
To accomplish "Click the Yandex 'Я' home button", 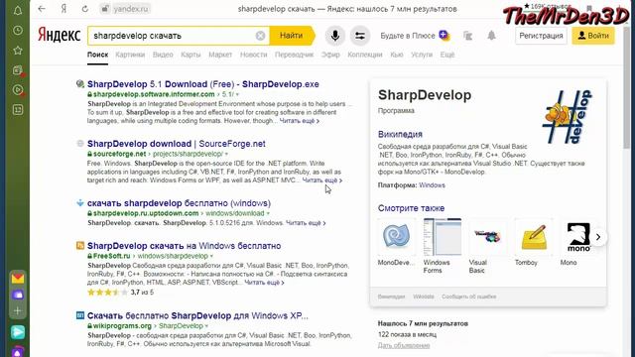I will click(63, 9).
